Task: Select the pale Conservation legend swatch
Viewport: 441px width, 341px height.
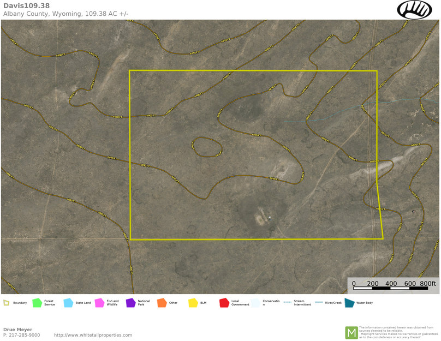Action: tap(255, 303)
